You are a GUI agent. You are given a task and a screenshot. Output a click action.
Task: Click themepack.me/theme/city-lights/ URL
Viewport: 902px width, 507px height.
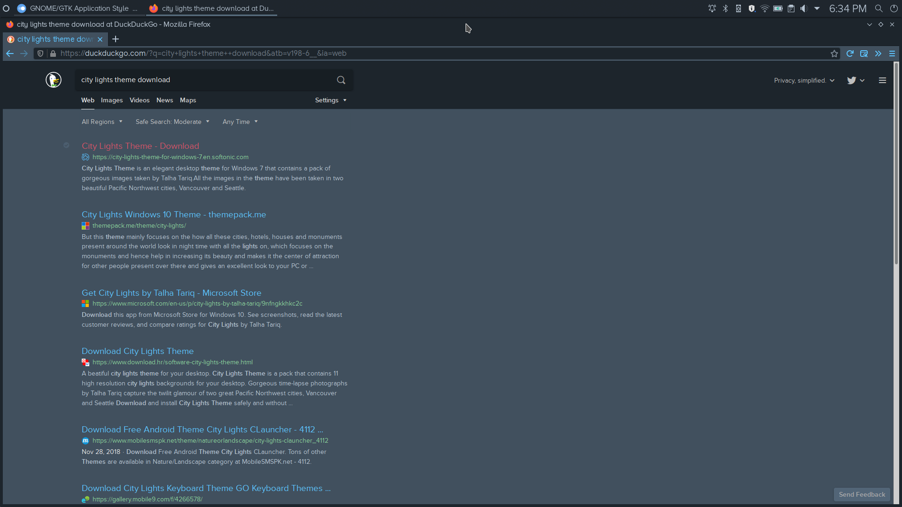[139, 226]
